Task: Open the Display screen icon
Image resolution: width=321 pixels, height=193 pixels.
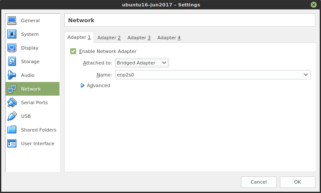Action: click(x=12, y=48)
